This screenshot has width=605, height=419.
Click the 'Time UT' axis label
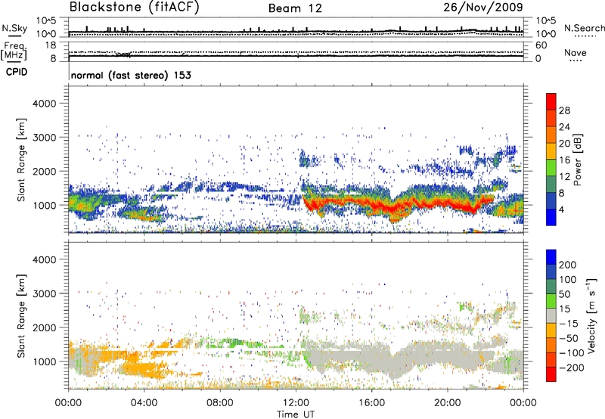click(296, 414)
